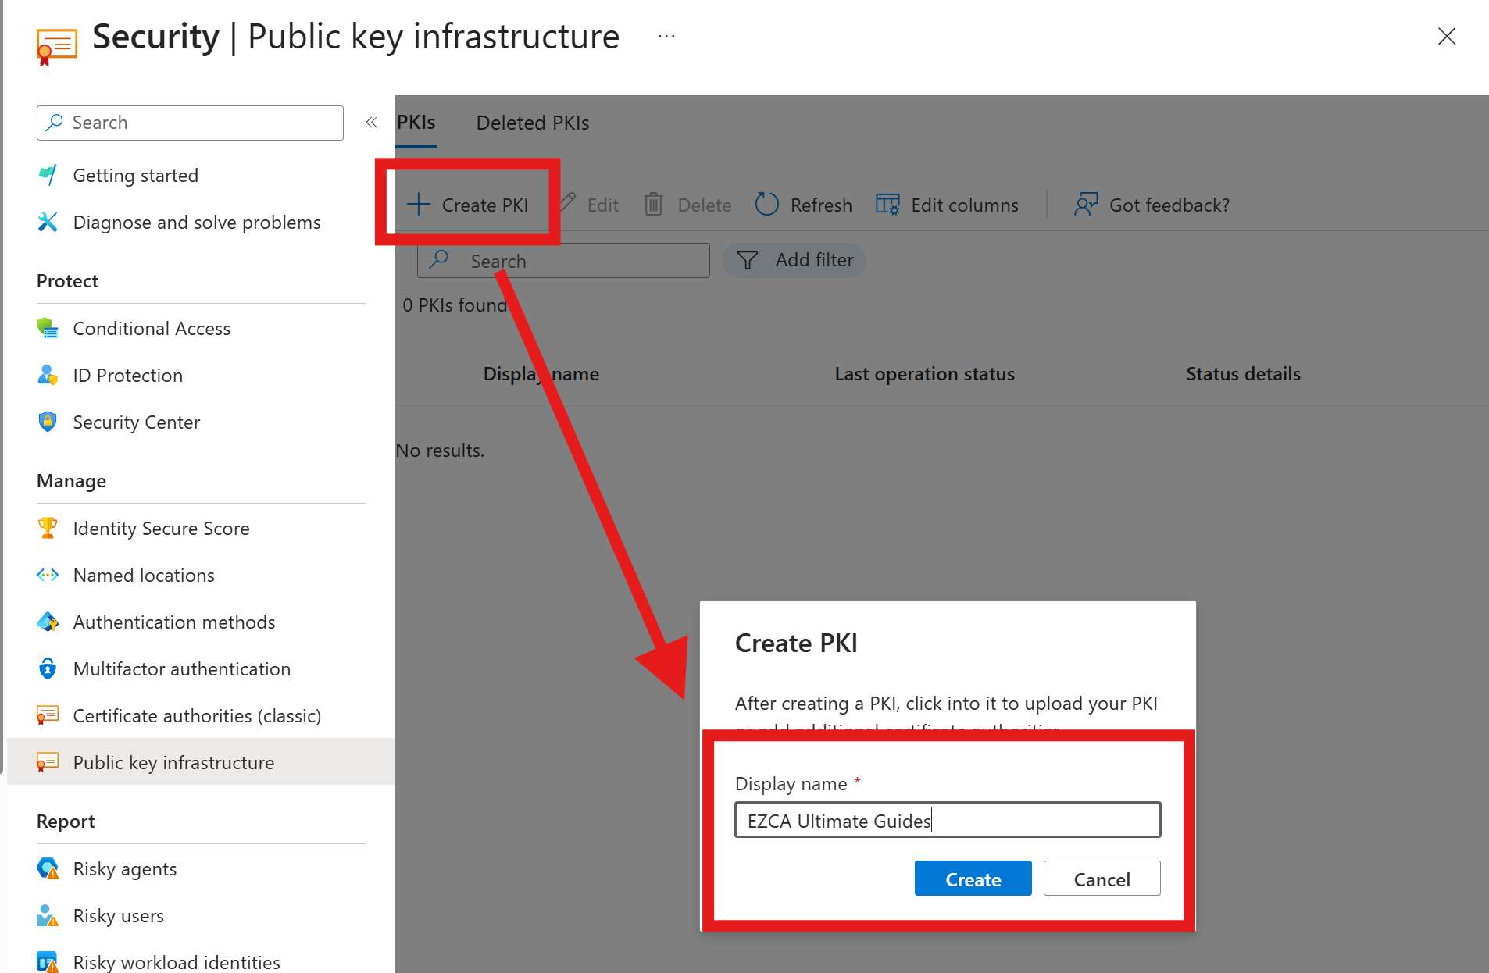Open Named locations icon
This screenshot has height=973, width=1489.
coord(48,575)
